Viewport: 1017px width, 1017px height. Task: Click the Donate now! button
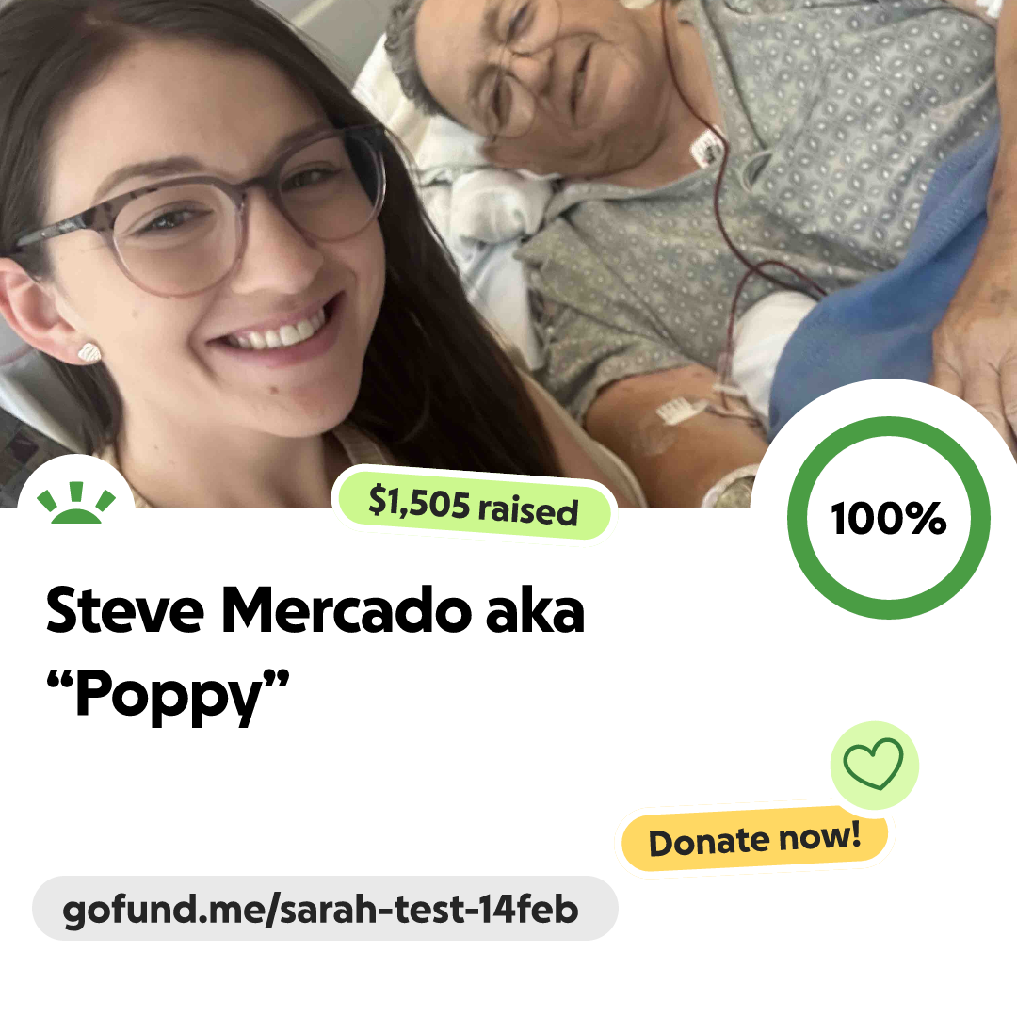point(754,840)
